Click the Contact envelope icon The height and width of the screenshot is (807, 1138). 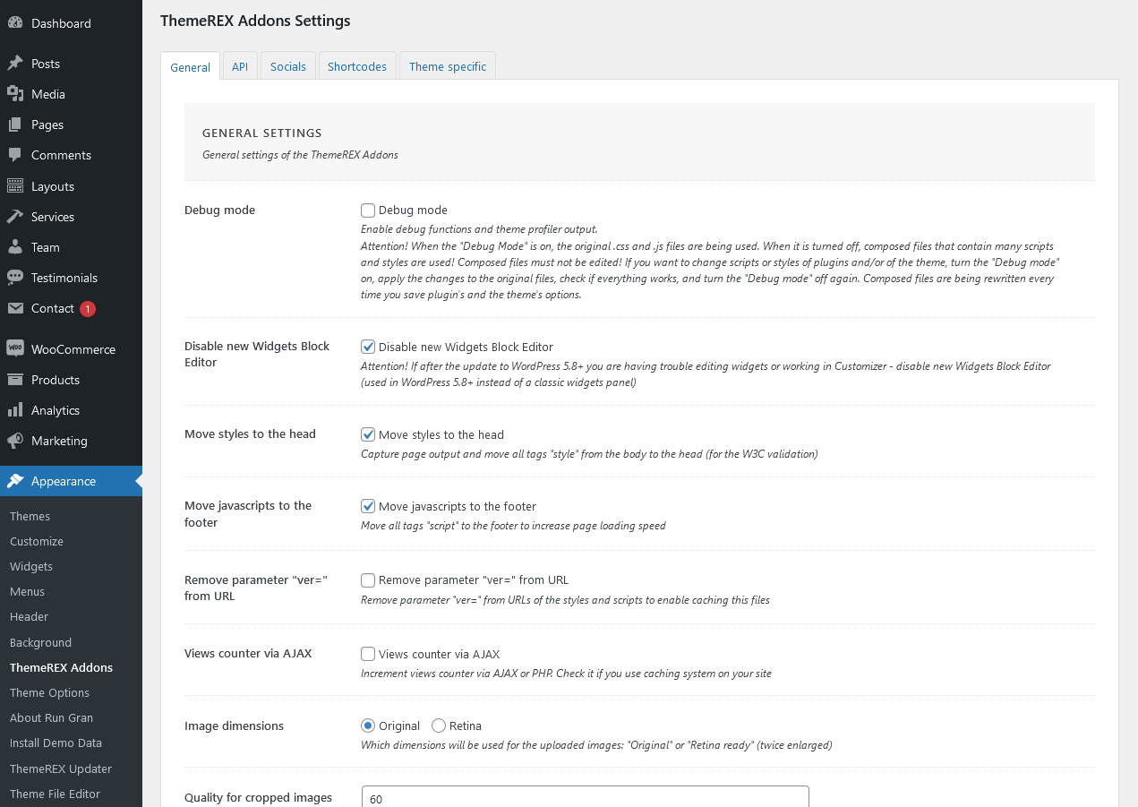(15, 308)
